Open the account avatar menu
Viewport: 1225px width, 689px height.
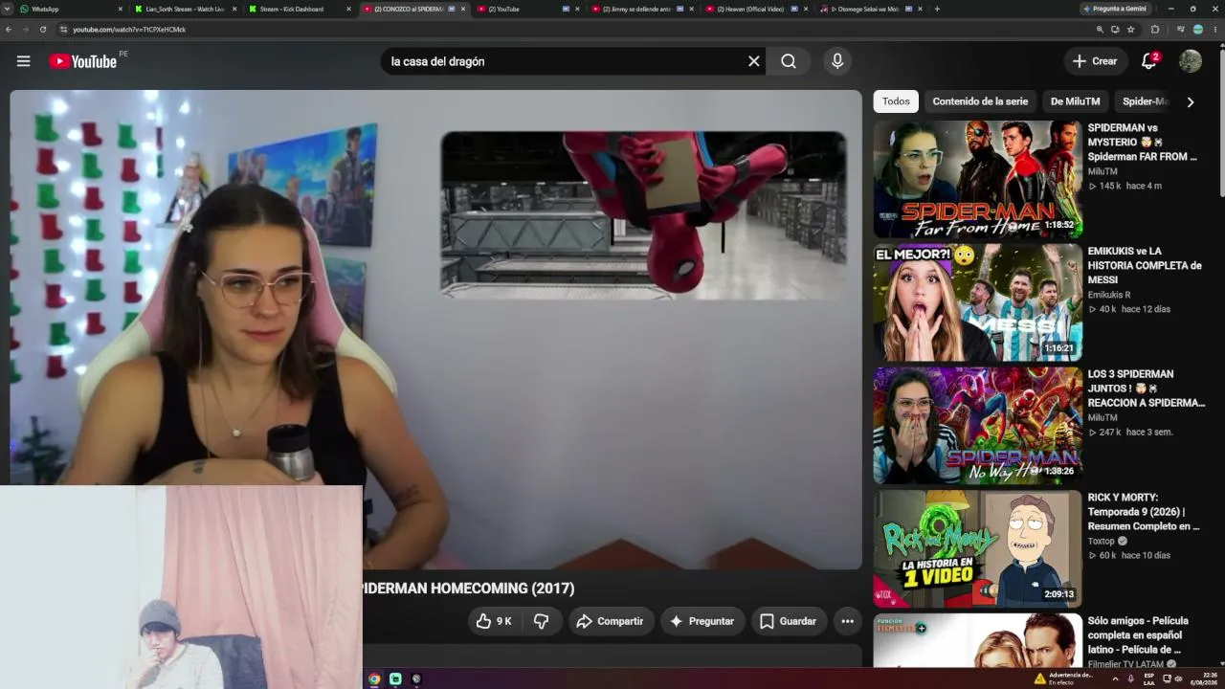point(1191,61)
